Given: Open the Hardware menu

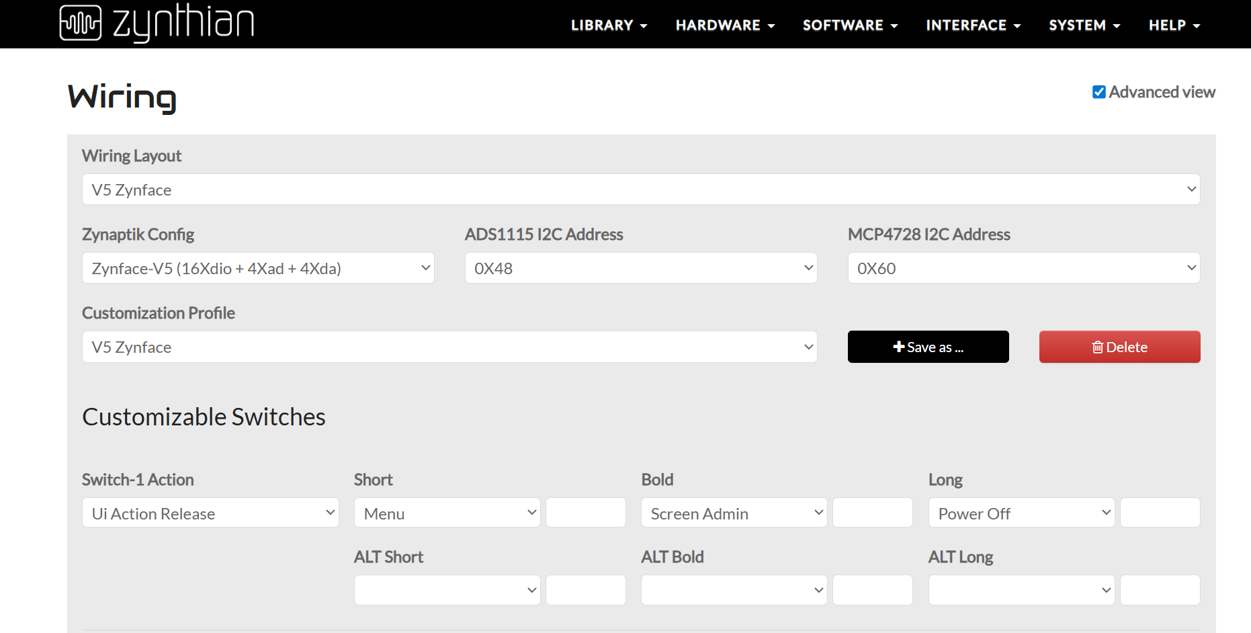Looking at the screenshot, I should tap(725, 26).
